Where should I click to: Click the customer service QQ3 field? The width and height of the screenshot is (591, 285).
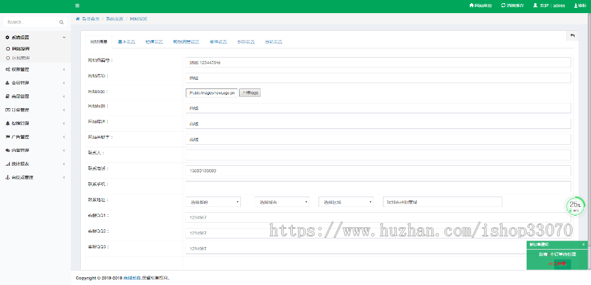pos(378,248)
